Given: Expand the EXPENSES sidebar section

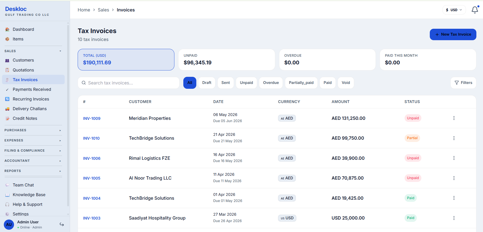Looking at the screenshot, I should [x=33, y=140].
